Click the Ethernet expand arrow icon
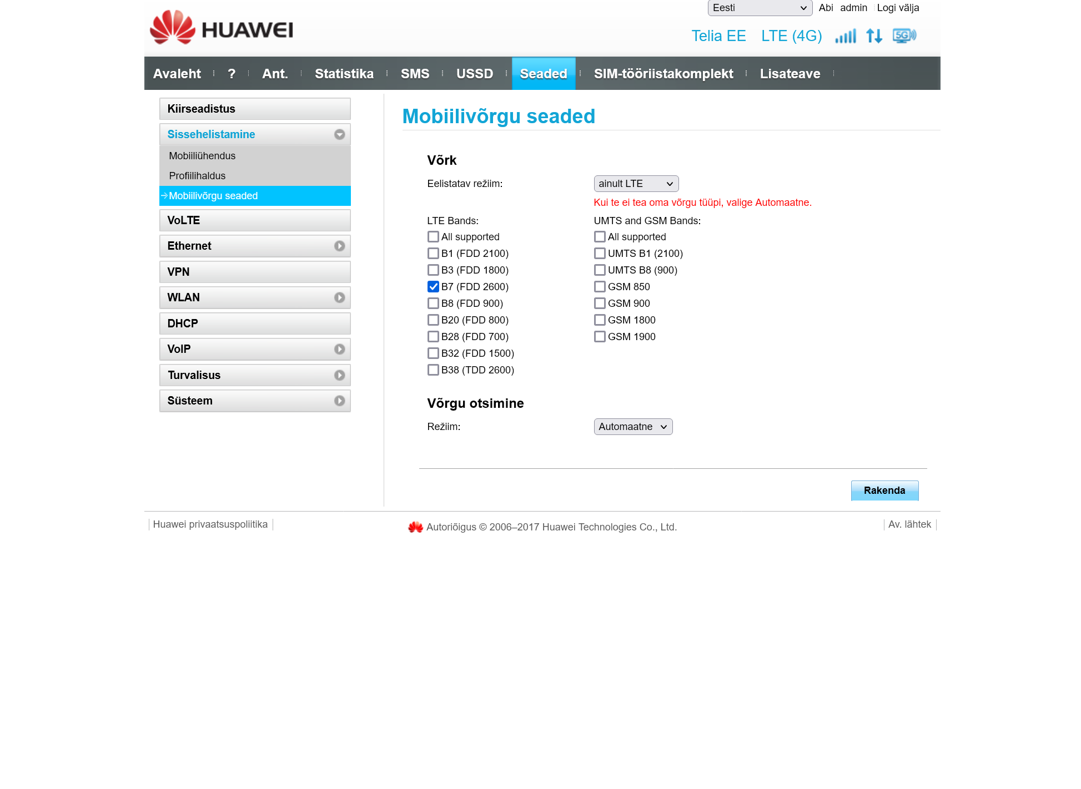This screenshot has height=789, width=1081. tap(339, 246)
